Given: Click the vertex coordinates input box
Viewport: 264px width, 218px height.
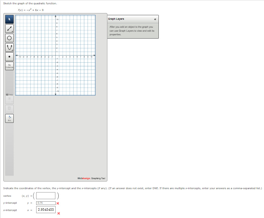Looking at the screenshot, I should (46, 196).
